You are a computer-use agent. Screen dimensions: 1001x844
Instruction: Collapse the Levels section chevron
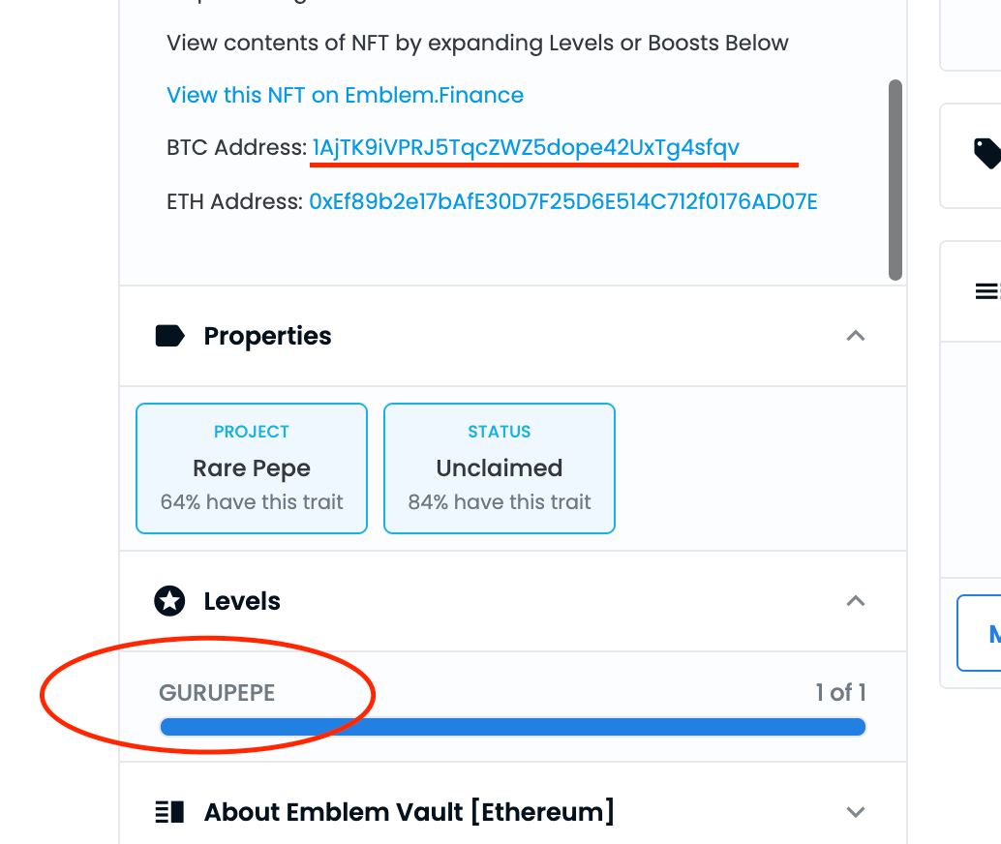[x=856, y=601]
